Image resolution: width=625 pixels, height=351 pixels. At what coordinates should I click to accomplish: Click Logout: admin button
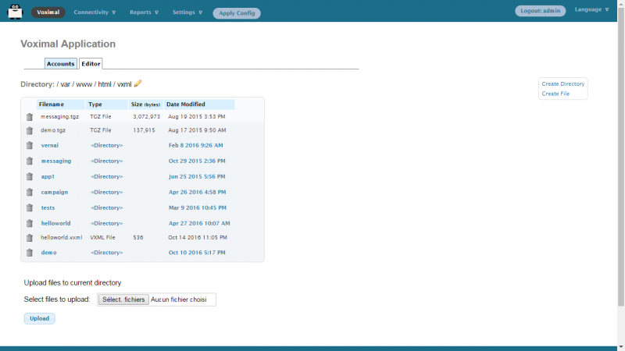(x=540, y=11)
